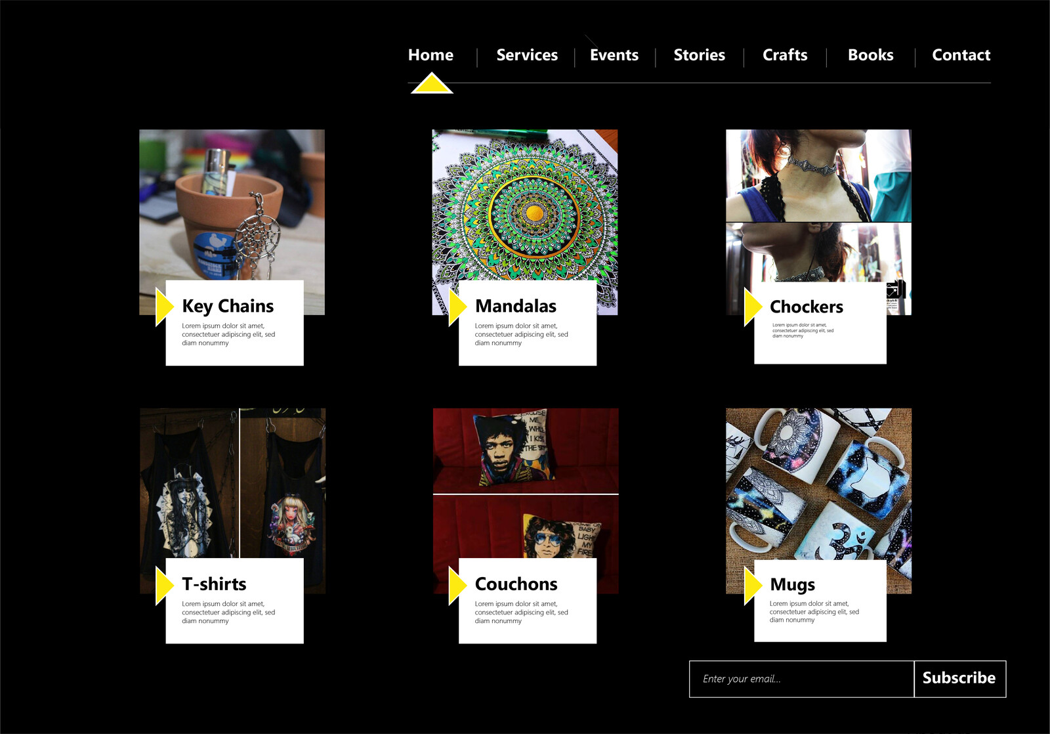This screenshot has height=734, width=1050.
Task: Focus the Enter your email field
Action: point(801,679)
